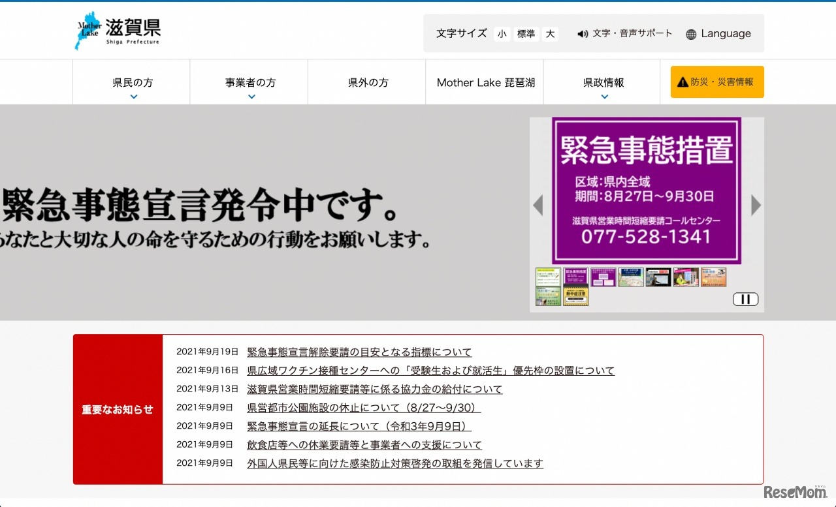Set text size to 大
Image resolution: width=836 pixels, height=507 pixels.
pyautogui.click(x=551, y=34)
